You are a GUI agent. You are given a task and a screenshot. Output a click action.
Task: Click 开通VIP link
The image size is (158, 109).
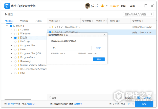click(114, 6)
